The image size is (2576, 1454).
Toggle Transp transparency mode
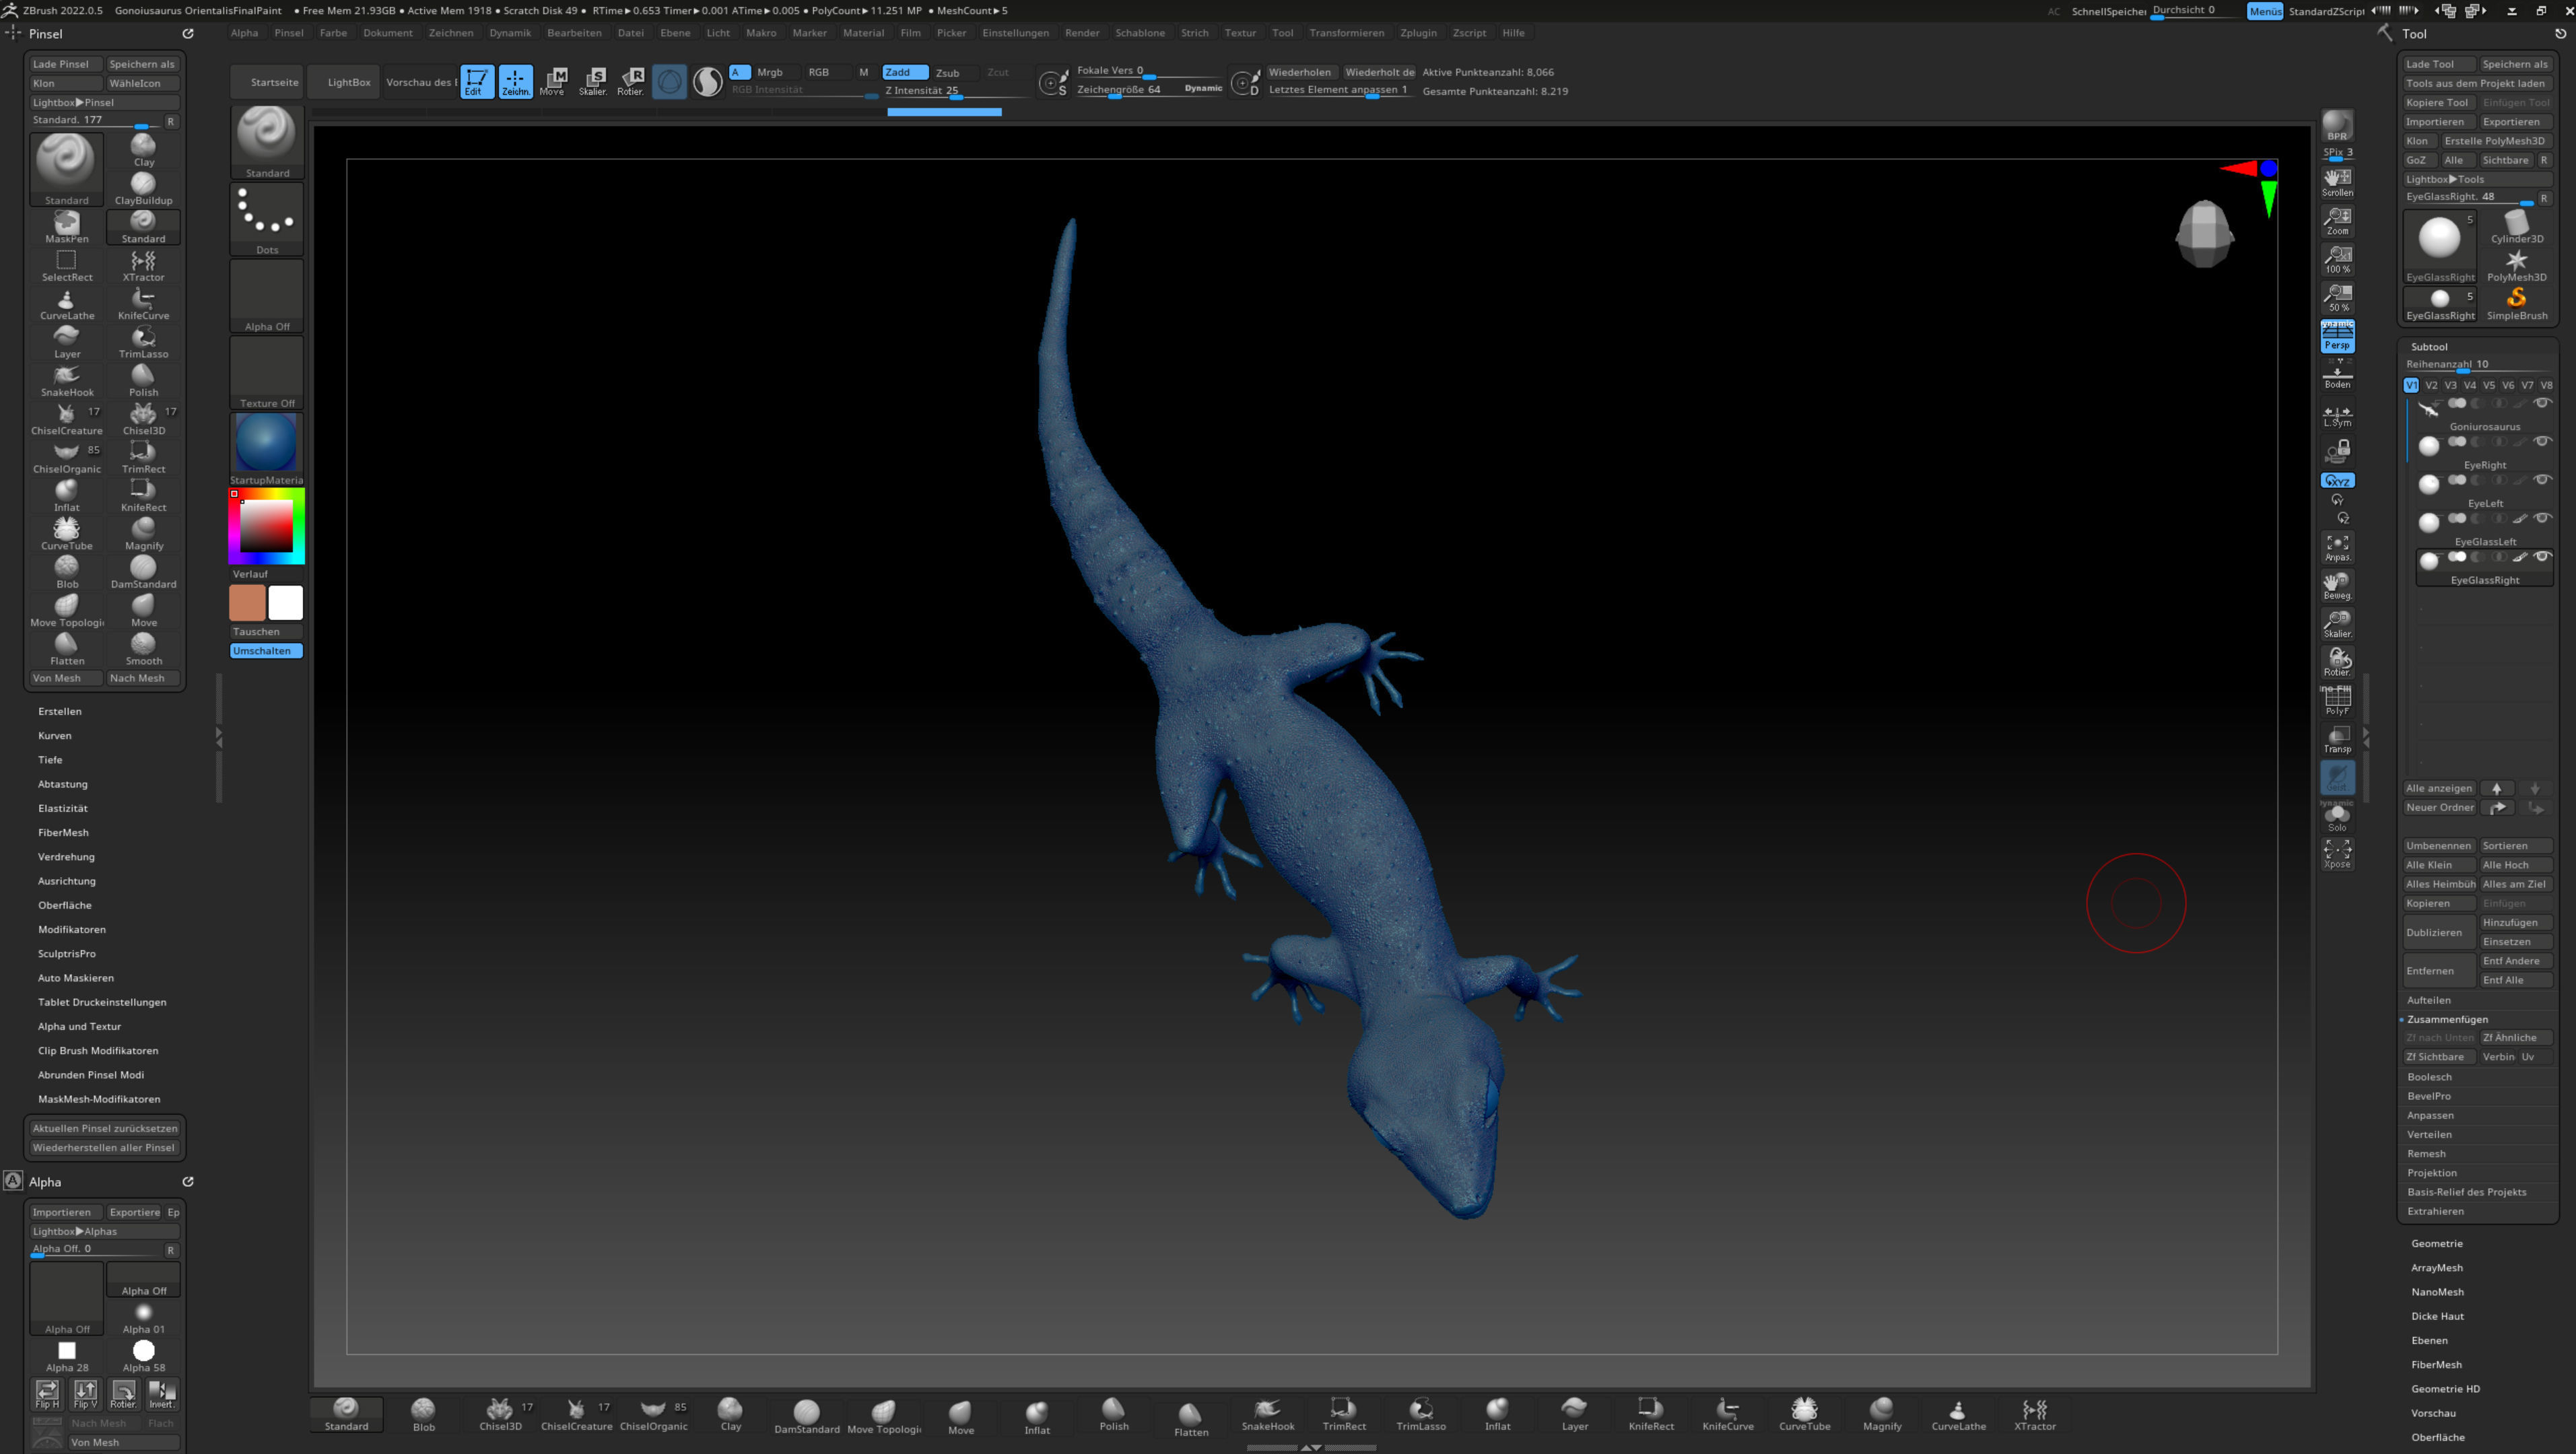(2337, 739)
